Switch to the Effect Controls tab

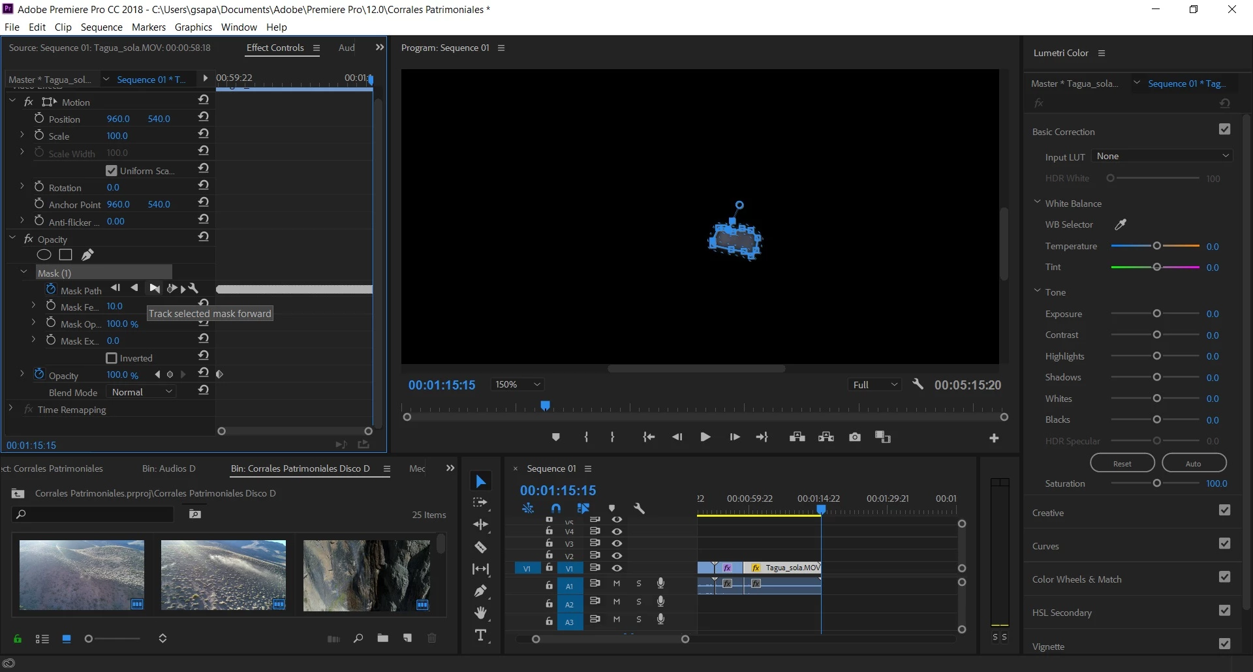(x=275, y=48)
